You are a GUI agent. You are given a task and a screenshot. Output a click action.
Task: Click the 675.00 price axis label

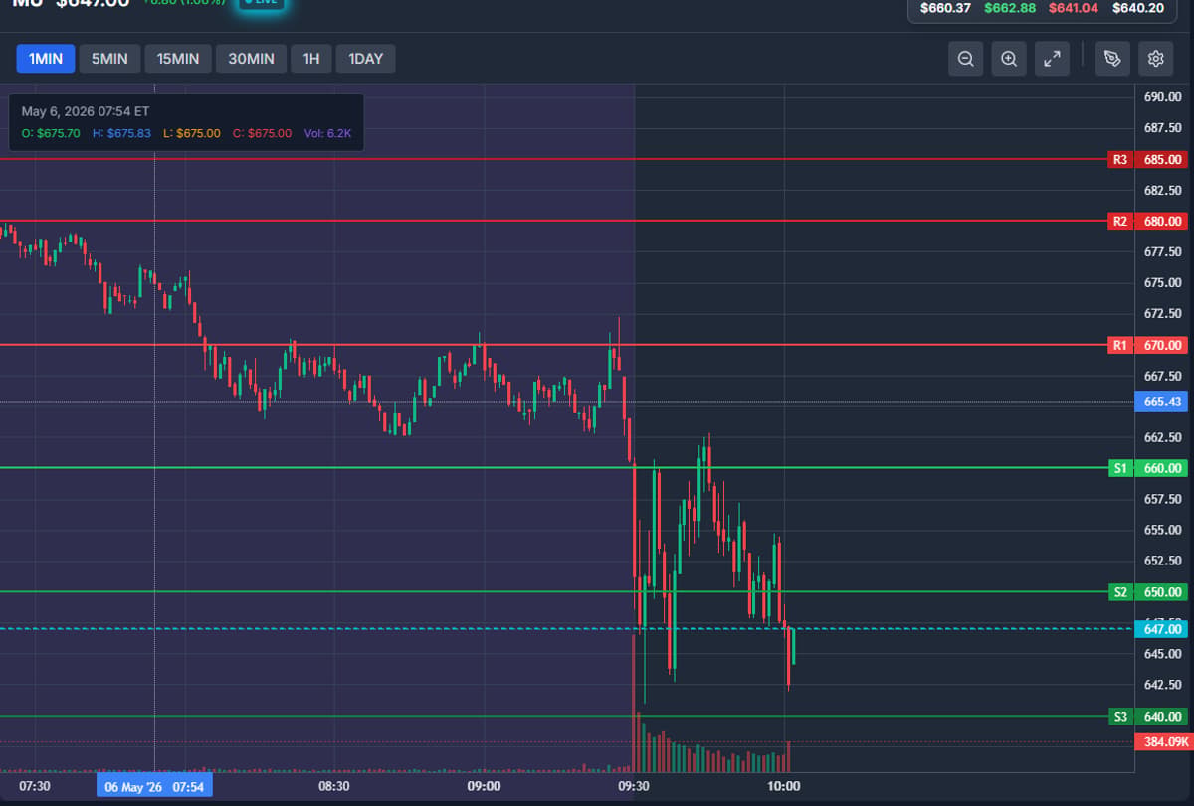pyautogui.click(x=1162, y=283)
